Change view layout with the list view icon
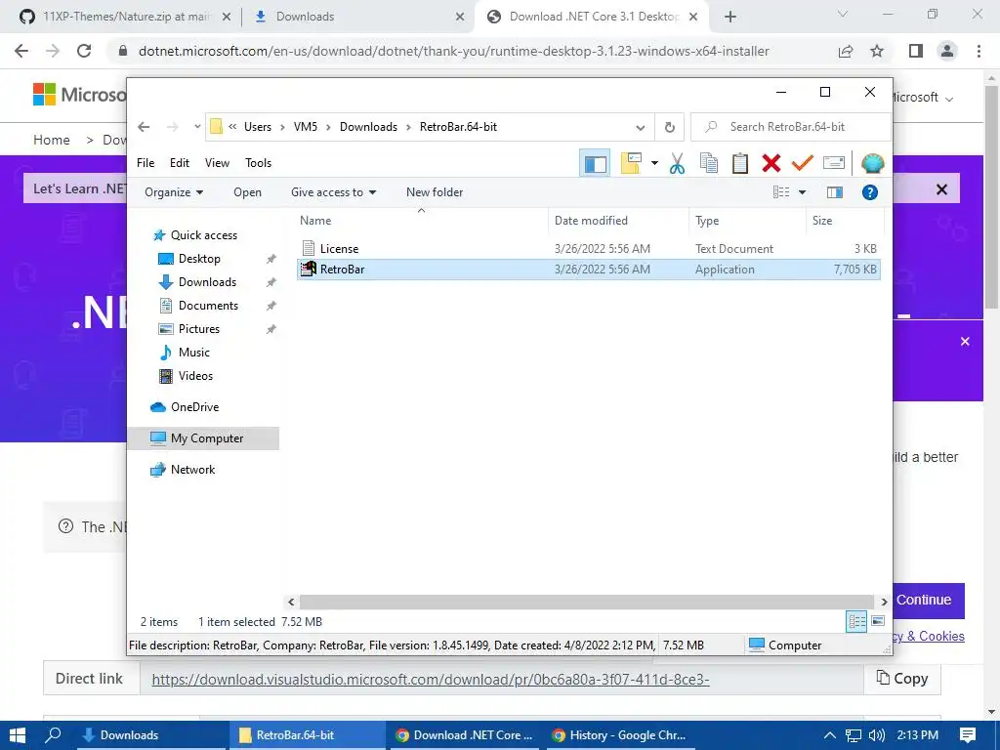 [x=781, y=192]
